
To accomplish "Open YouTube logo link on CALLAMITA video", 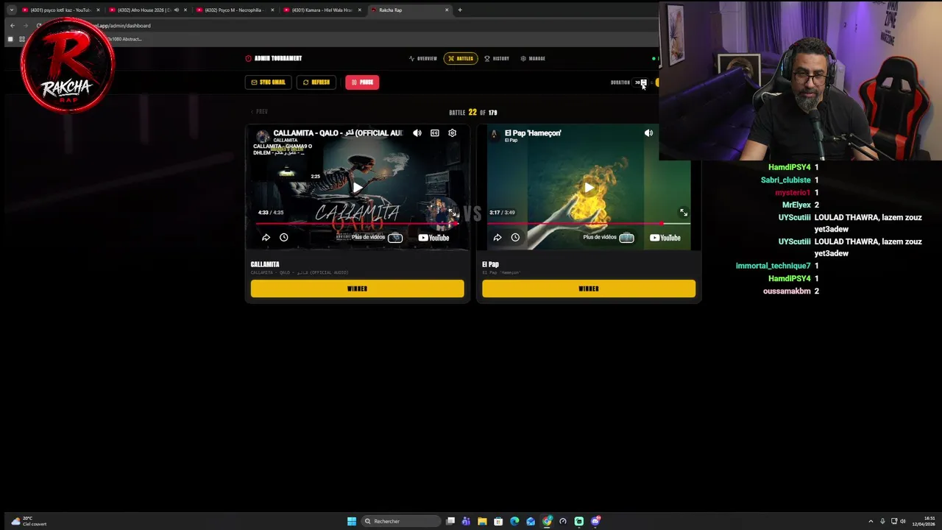I will pos(433,238).
